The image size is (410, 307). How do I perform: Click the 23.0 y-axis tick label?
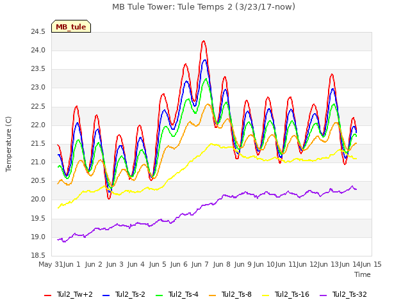click(x=38, y=88)
